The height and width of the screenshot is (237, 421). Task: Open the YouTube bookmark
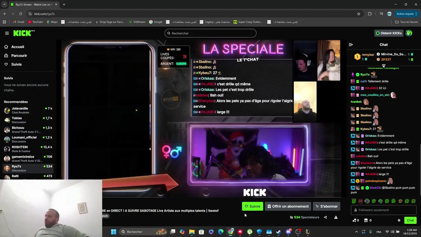click(x=35, y=22)
